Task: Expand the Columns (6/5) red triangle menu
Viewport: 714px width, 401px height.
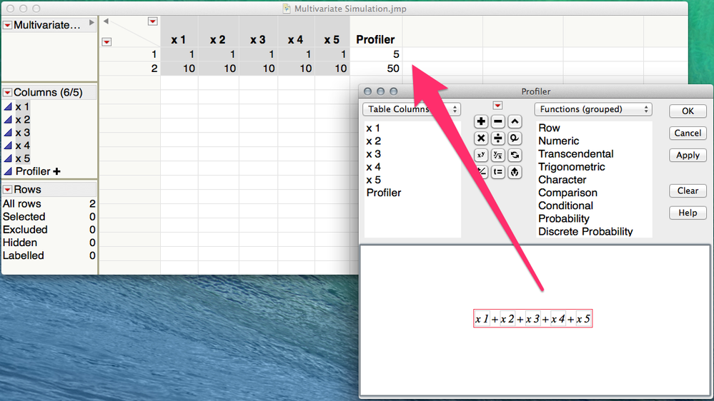Action: coord(8,93)
